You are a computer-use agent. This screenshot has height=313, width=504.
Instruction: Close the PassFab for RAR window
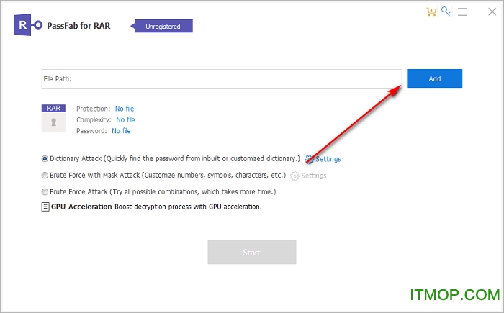(x=492, y=12)
